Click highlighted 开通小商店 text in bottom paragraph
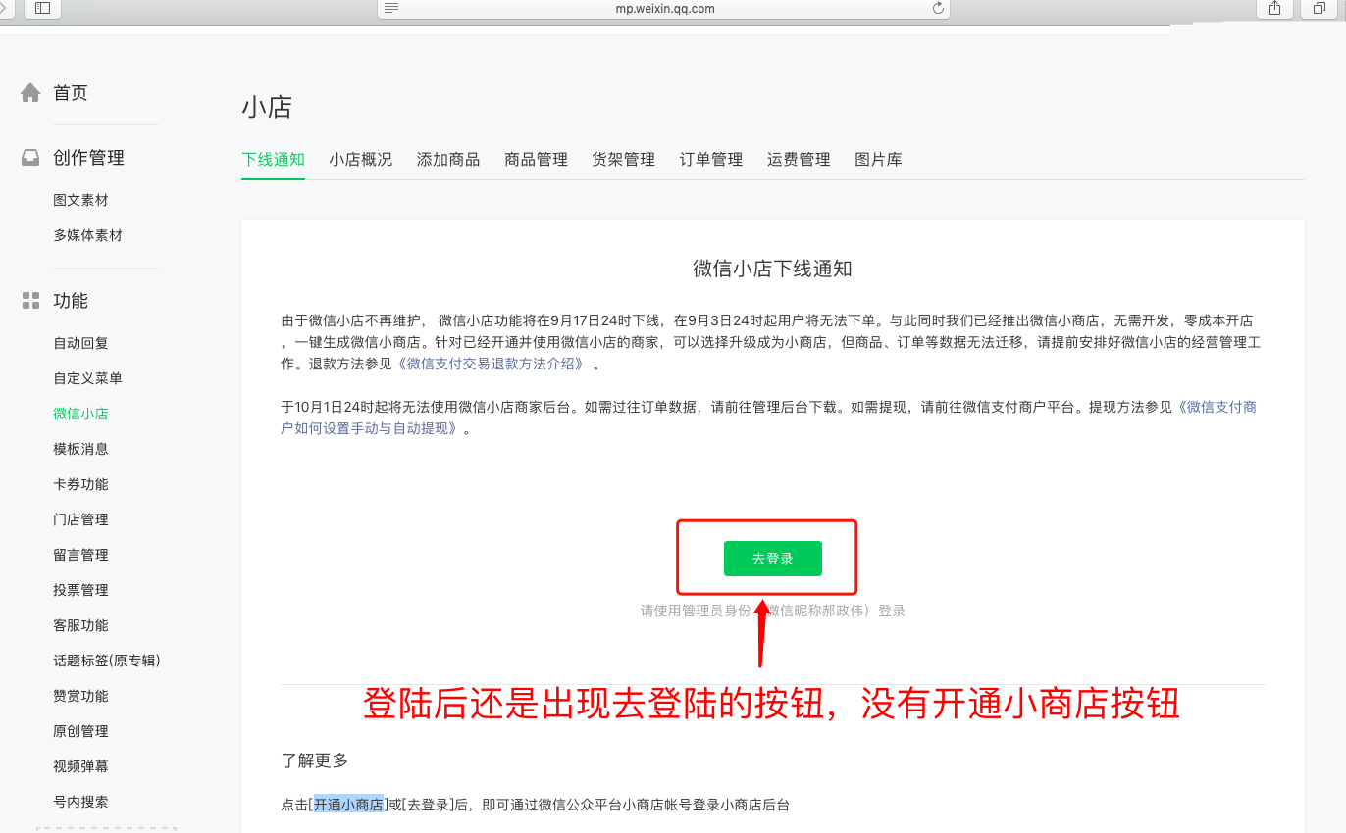This screenshot has width=1346, height=833. 348,805
